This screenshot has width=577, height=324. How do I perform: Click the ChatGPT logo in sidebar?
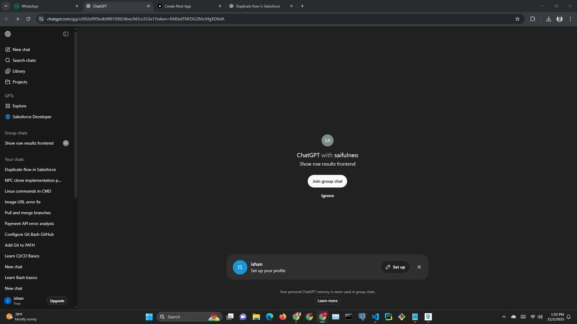[8, 34]
